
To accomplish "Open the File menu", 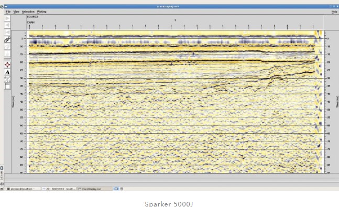I will point(8,12).
